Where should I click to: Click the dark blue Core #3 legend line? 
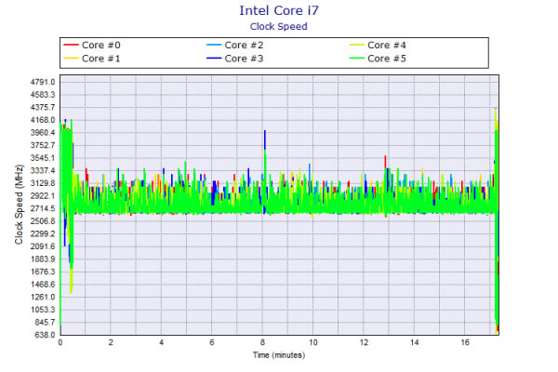pyautogui.click(x=214, y=58)
